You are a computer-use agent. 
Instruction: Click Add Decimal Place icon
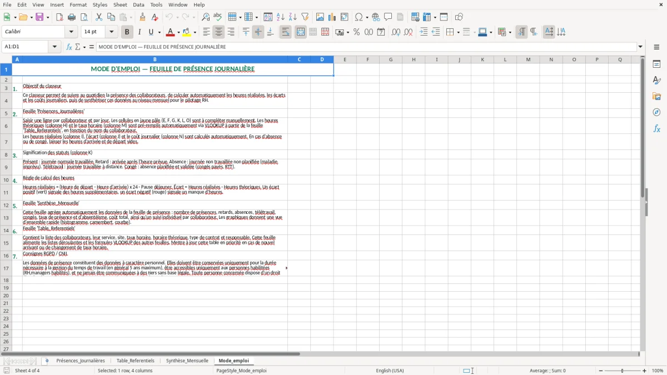[396, 32]
